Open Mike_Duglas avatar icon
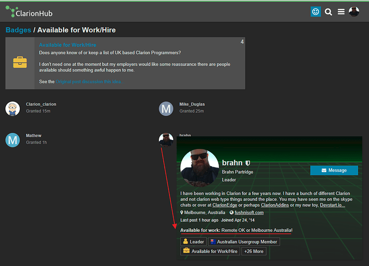Viewport: 369px width, 266px height. (166, 108)
